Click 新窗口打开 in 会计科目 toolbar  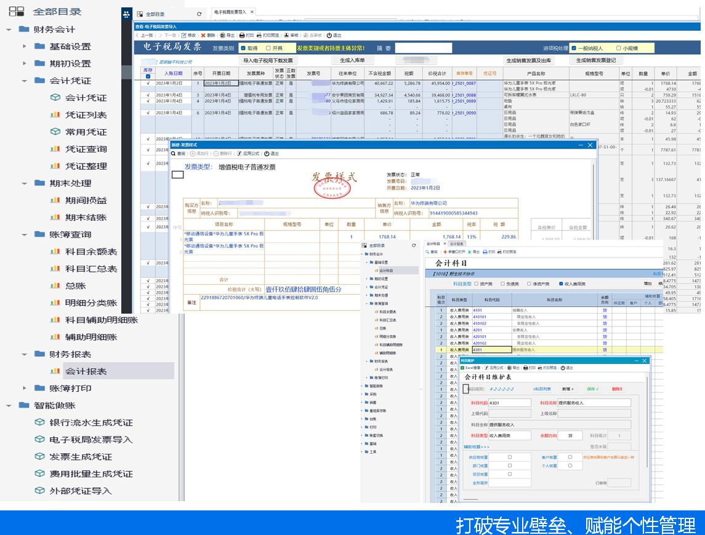[454, 252]
